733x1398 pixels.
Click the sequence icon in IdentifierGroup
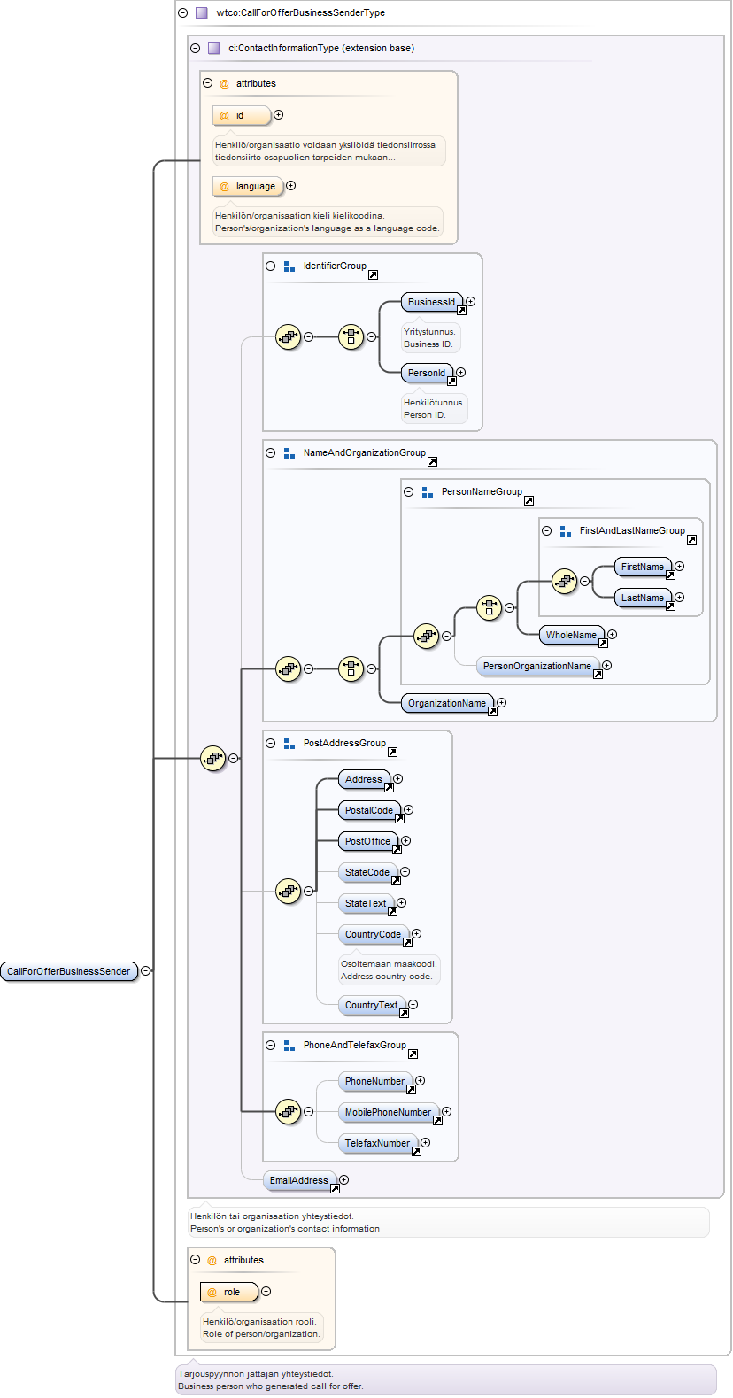point(289,337)
